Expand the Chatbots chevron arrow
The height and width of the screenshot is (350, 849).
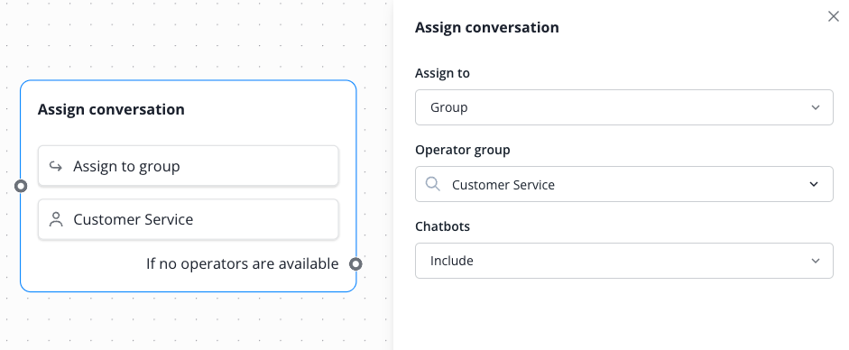[816, 261]
